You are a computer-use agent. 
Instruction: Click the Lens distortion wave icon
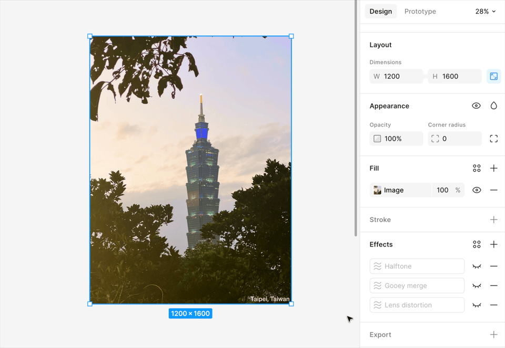[378, 305]
